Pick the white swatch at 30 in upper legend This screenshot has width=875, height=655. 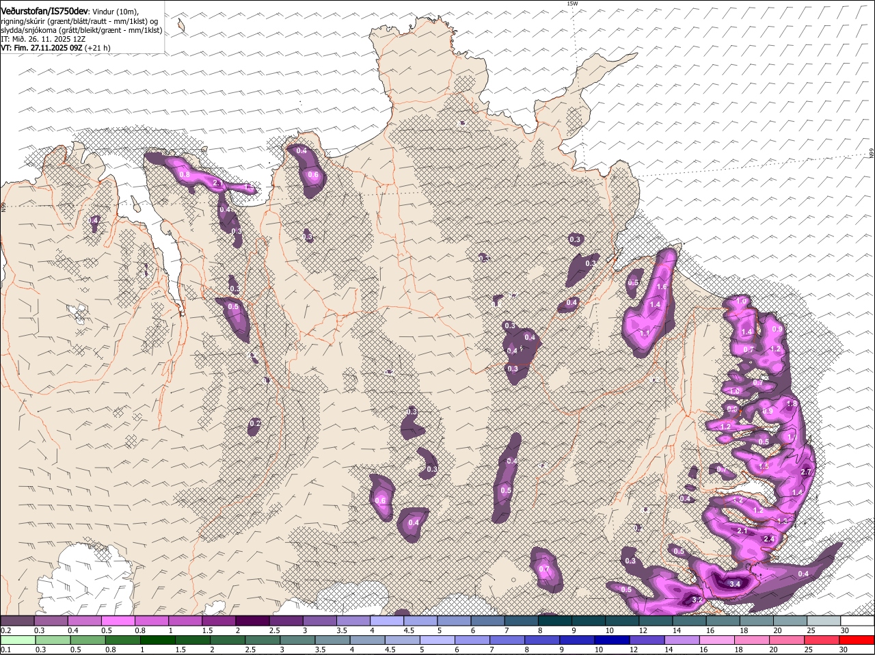tap(857, 621)
